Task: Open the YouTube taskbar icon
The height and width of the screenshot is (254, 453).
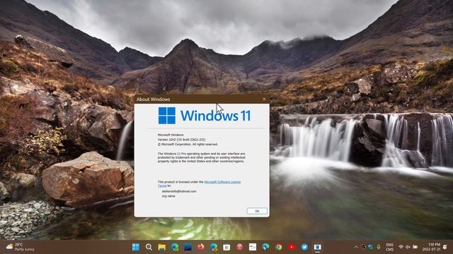Action: pyautogui.click(x=292, y=247)
